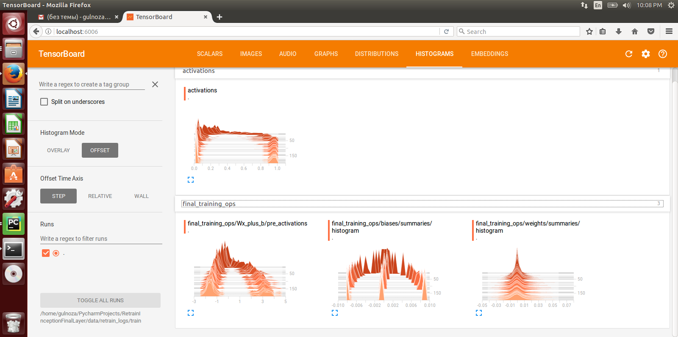Open Firefox downloads arrow
The image size is (678, 337).
click(619, 31)
